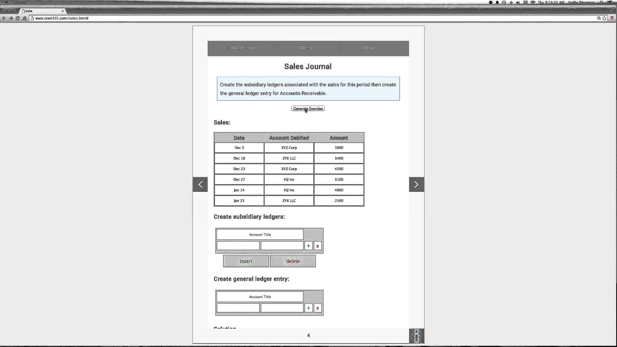617x347 pixels.
Task: Click the Wi-Fi status icon
Action: 533,2
